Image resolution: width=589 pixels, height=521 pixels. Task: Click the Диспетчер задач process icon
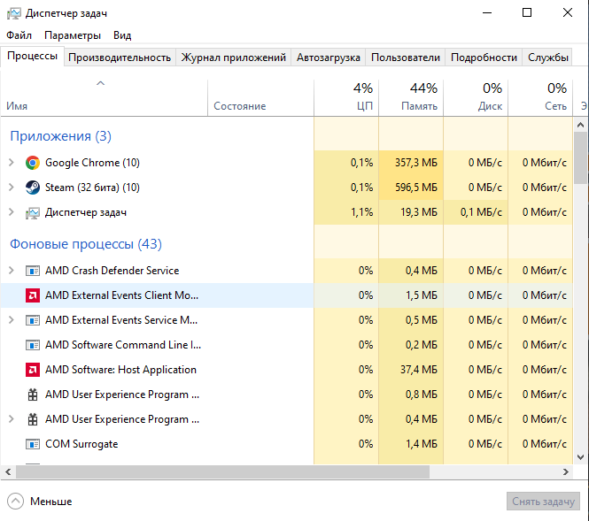tap(33, 212)
